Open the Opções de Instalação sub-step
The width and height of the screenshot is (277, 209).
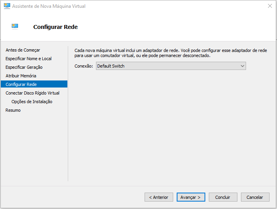(32, 102)
